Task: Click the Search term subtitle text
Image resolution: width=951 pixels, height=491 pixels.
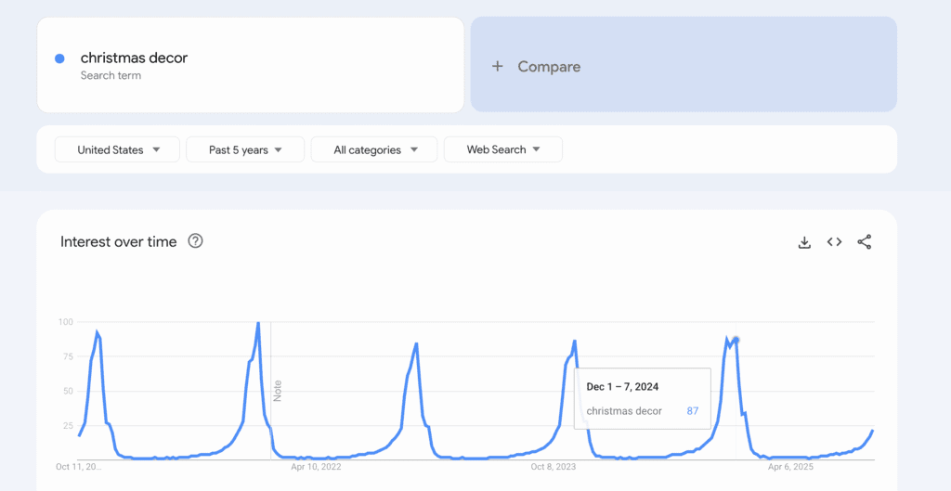Action: click(x=111, y=76)
